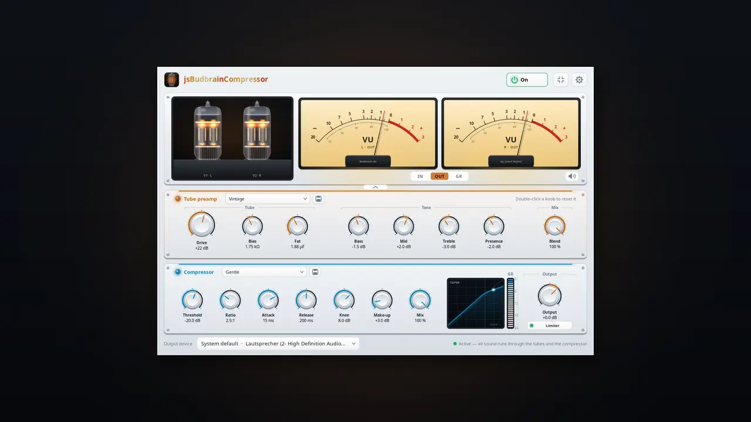Save the tube preamp preset
The width and height of the screenshot is (751, 422).
[319, 199]
